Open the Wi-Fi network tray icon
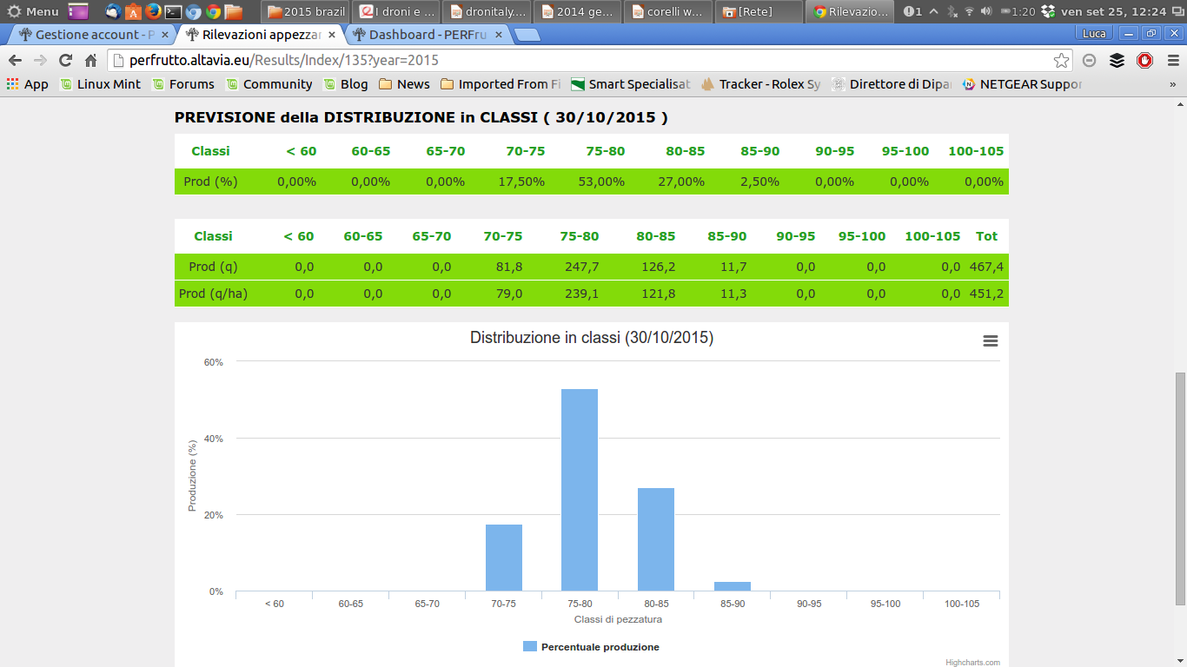This screenshot has height=667, width=1187. tap(969, 11)
